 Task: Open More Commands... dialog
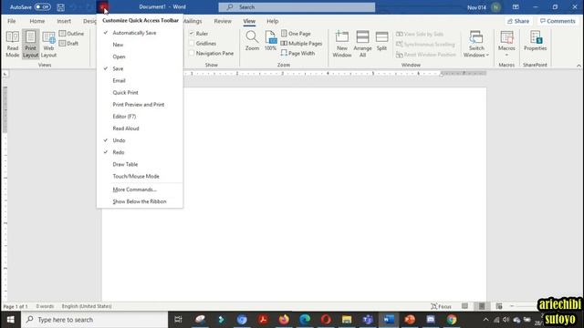140,190
